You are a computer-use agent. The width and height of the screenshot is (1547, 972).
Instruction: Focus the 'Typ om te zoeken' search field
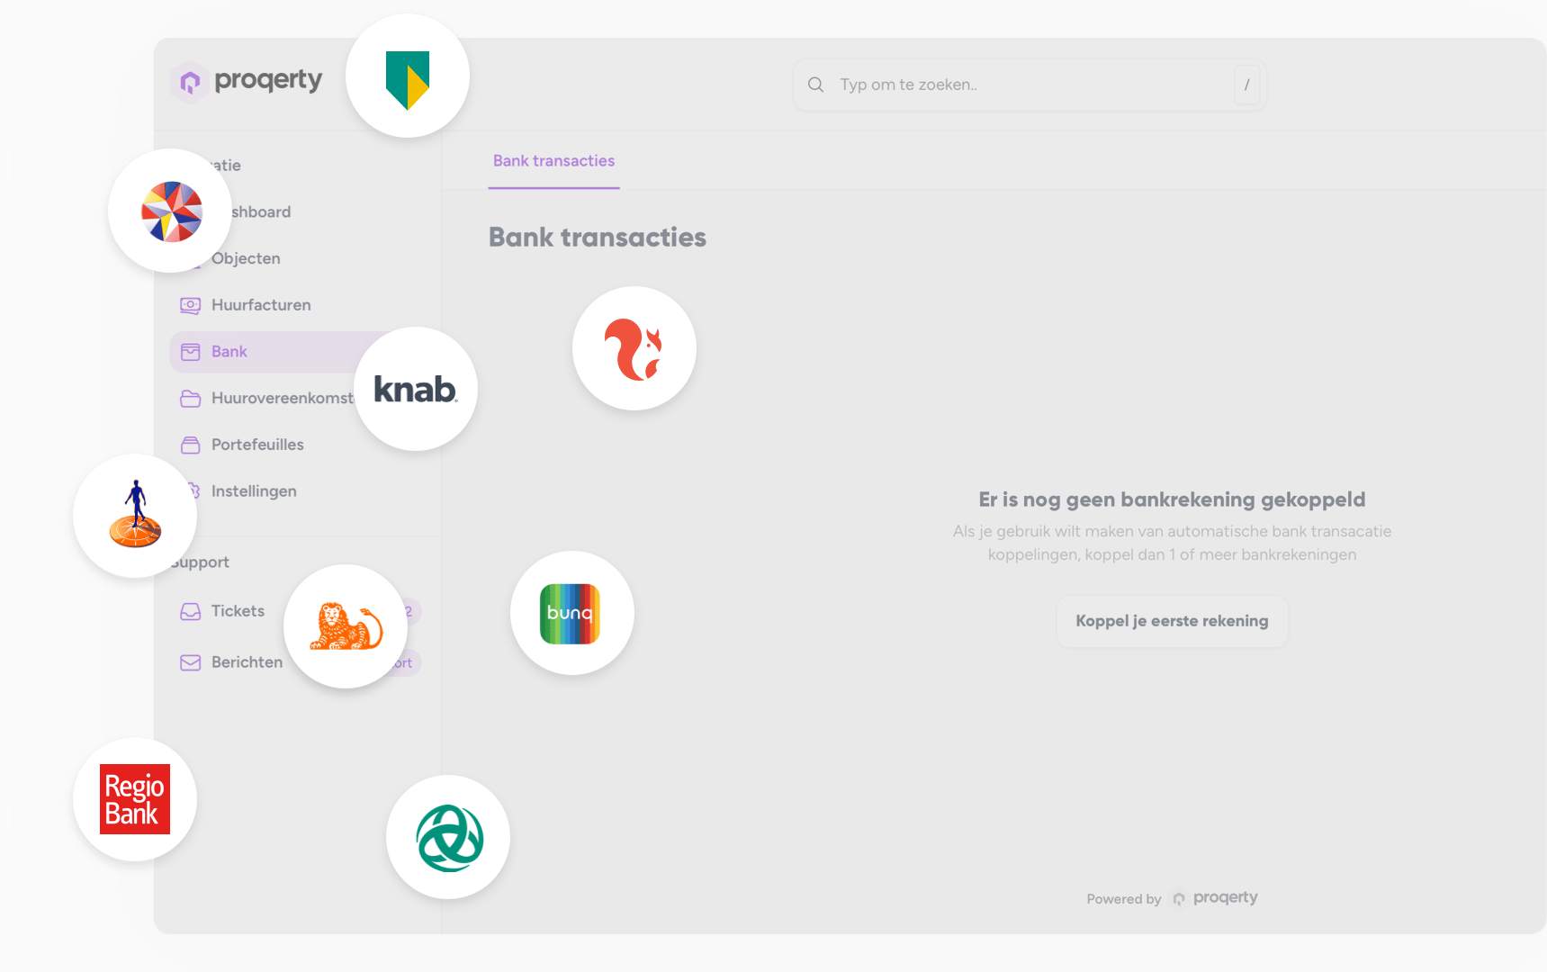pos(1030,85)
